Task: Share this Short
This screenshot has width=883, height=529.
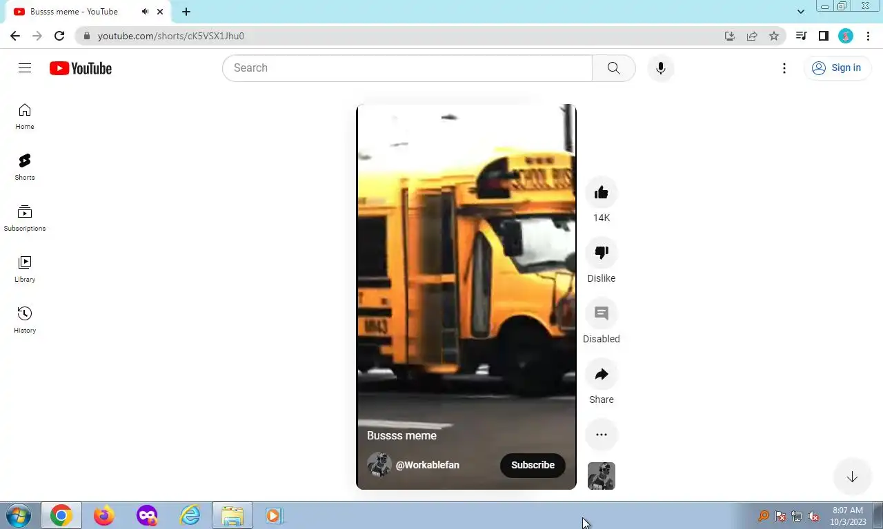Action: tap(602, 374)
